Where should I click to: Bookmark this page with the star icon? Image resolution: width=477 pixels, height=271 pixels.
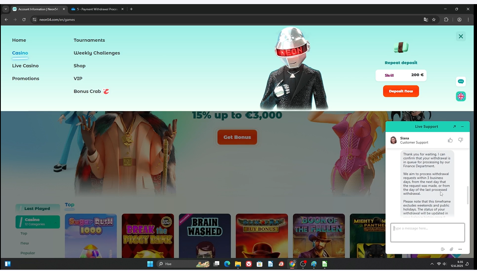pos(434,19)
